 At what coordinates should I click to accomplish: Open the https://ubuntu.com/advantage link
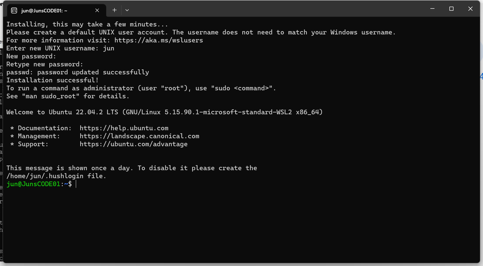(134, 144)
